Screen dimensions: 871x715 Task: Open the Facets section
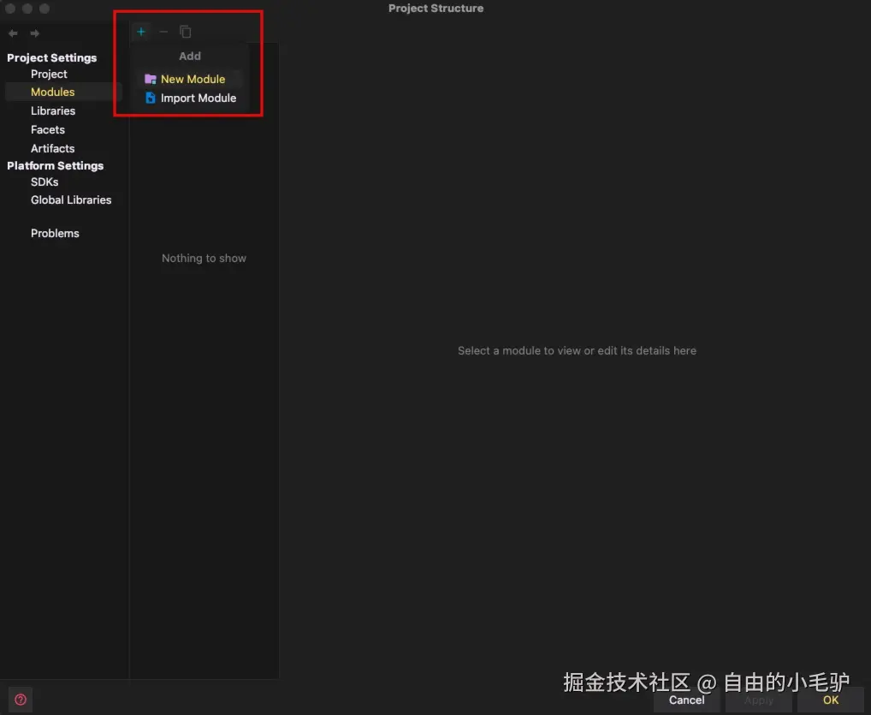(x=48, y=129)
